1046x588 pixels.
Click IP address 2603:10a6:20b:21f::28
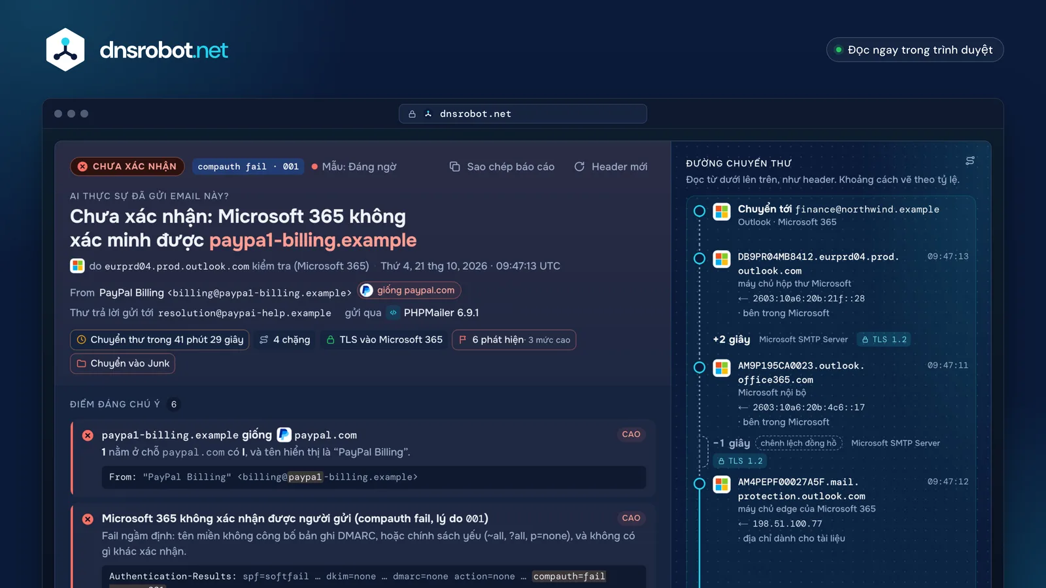[x=809, y=299]
